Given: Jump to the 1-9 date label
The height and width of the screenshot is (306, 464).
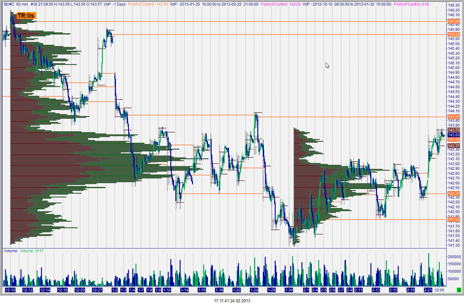Looking at the screenshot, I should [158, 290].
